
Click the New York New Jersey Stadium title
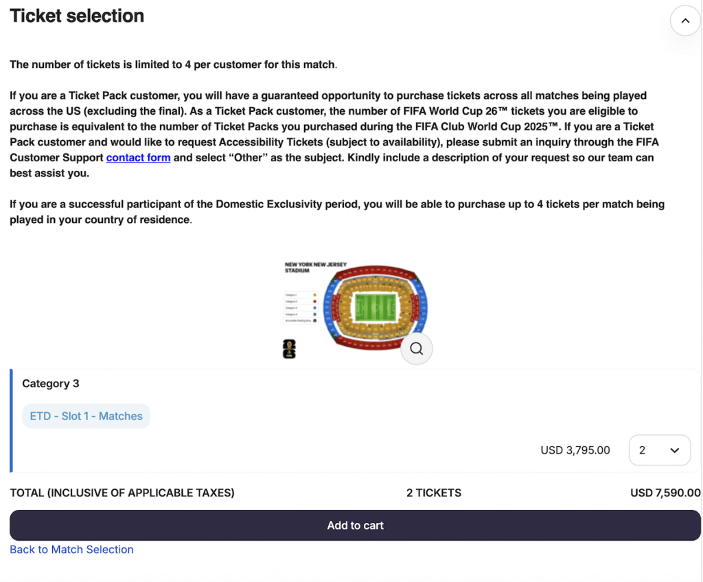(x=307, y=267)
